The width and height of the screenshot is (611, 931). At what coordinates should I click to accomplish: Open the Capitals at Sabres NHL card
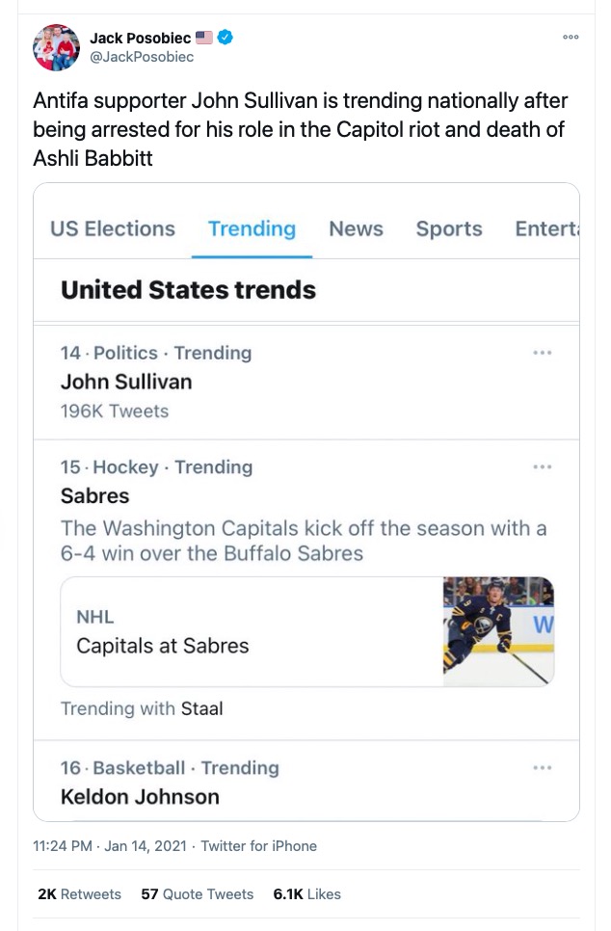[x=251, y=631]
